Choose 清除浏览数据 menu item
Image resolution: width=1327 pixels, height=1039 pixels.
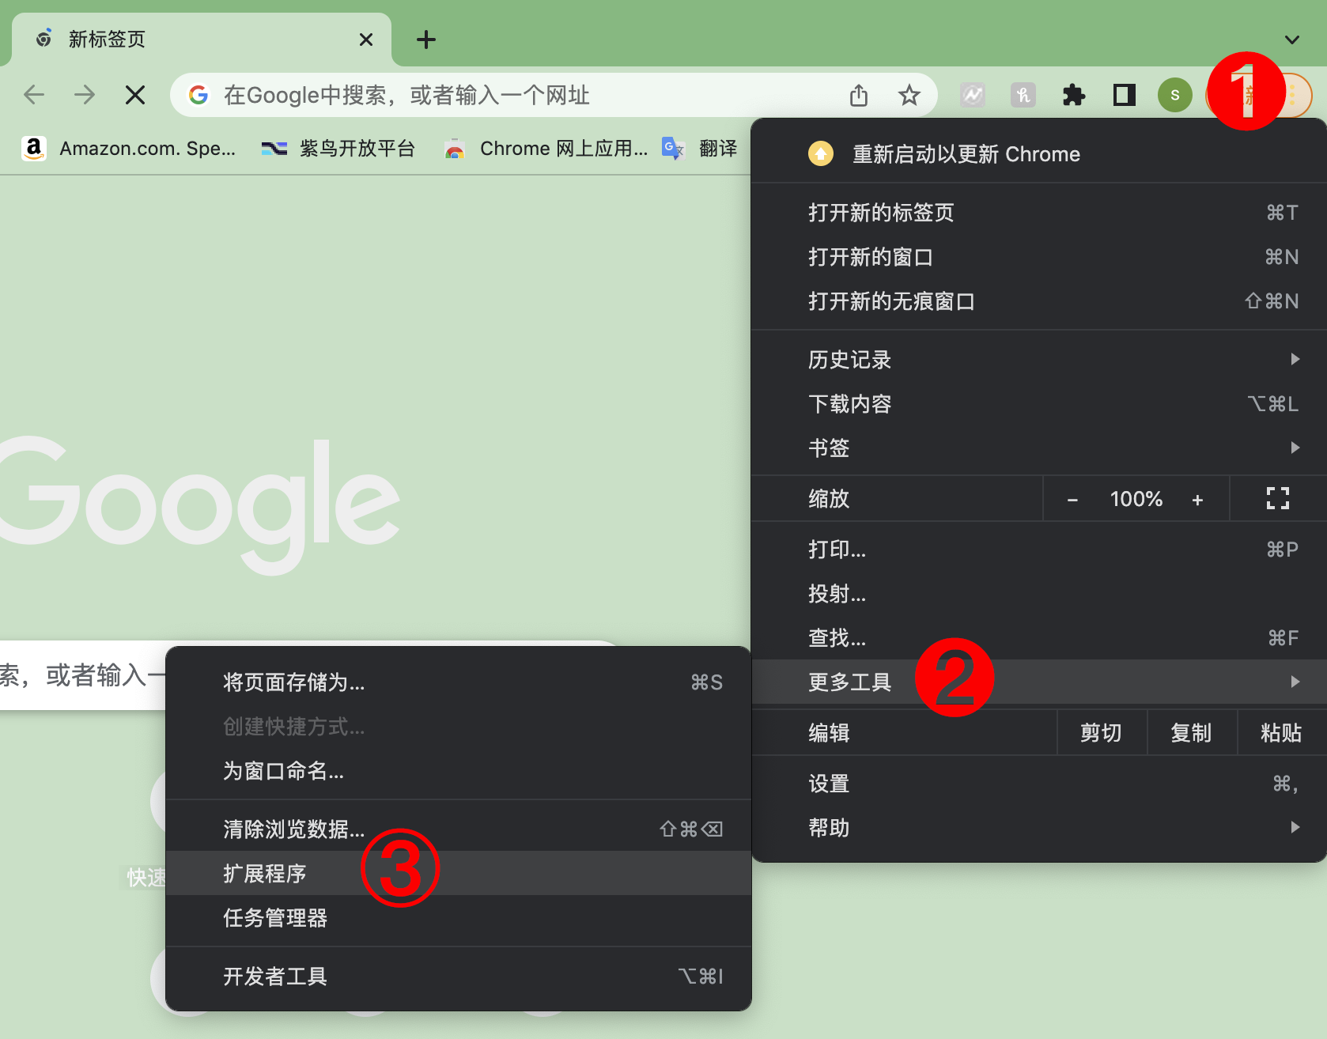[294, 829]
